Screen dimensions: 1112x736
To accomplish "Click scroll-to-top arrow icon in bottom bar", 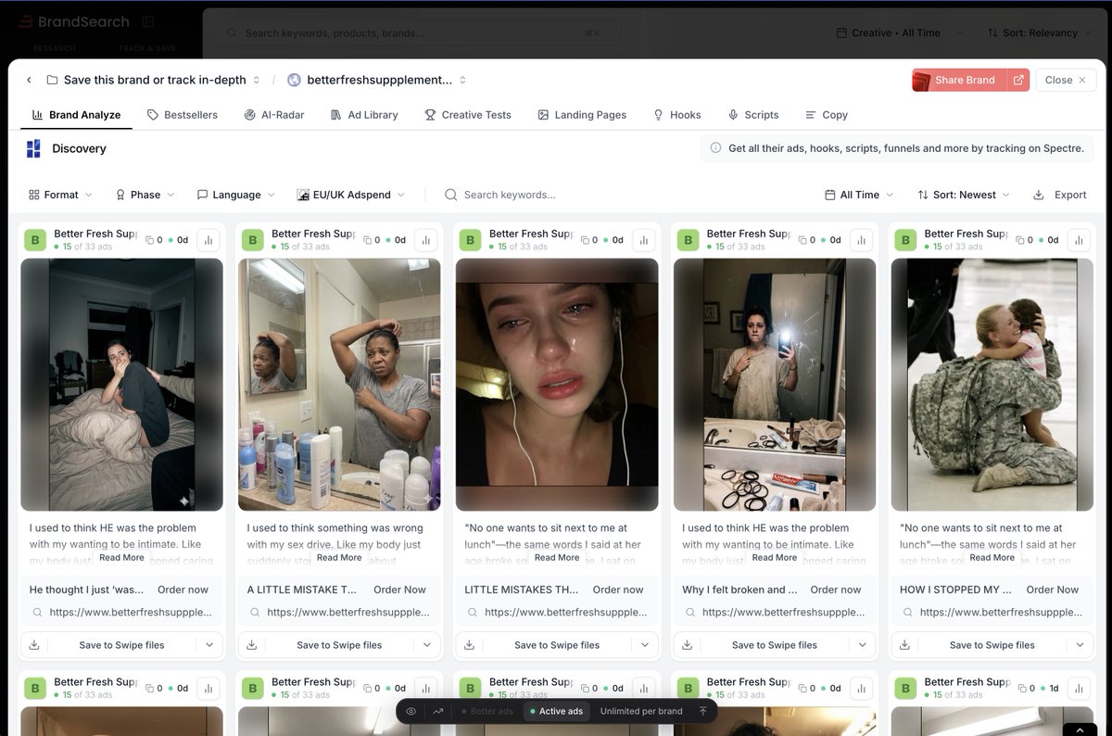I will click(x=702, y=711).
